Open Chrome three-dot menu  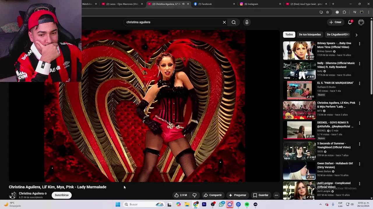pos(369,12)
